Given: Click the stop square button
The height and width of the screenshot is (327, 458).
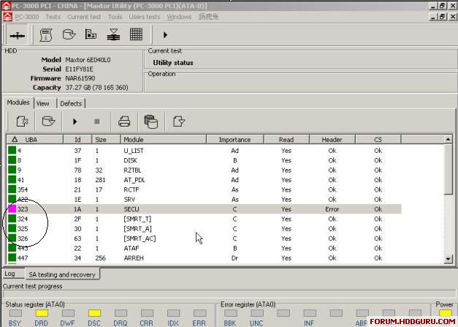Looking at the screenshot, I should (x=97, y=121).
